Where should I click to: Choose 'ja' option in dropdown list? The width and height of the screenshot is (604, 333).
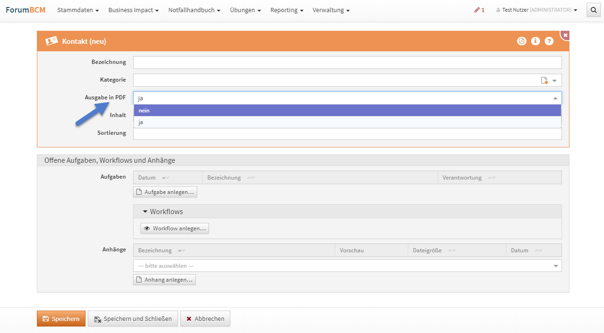coord(347,122)
